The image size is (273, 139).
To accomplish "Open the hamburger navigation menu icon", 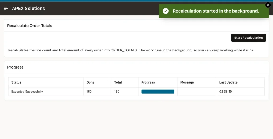I will click(x=6, y=8).
